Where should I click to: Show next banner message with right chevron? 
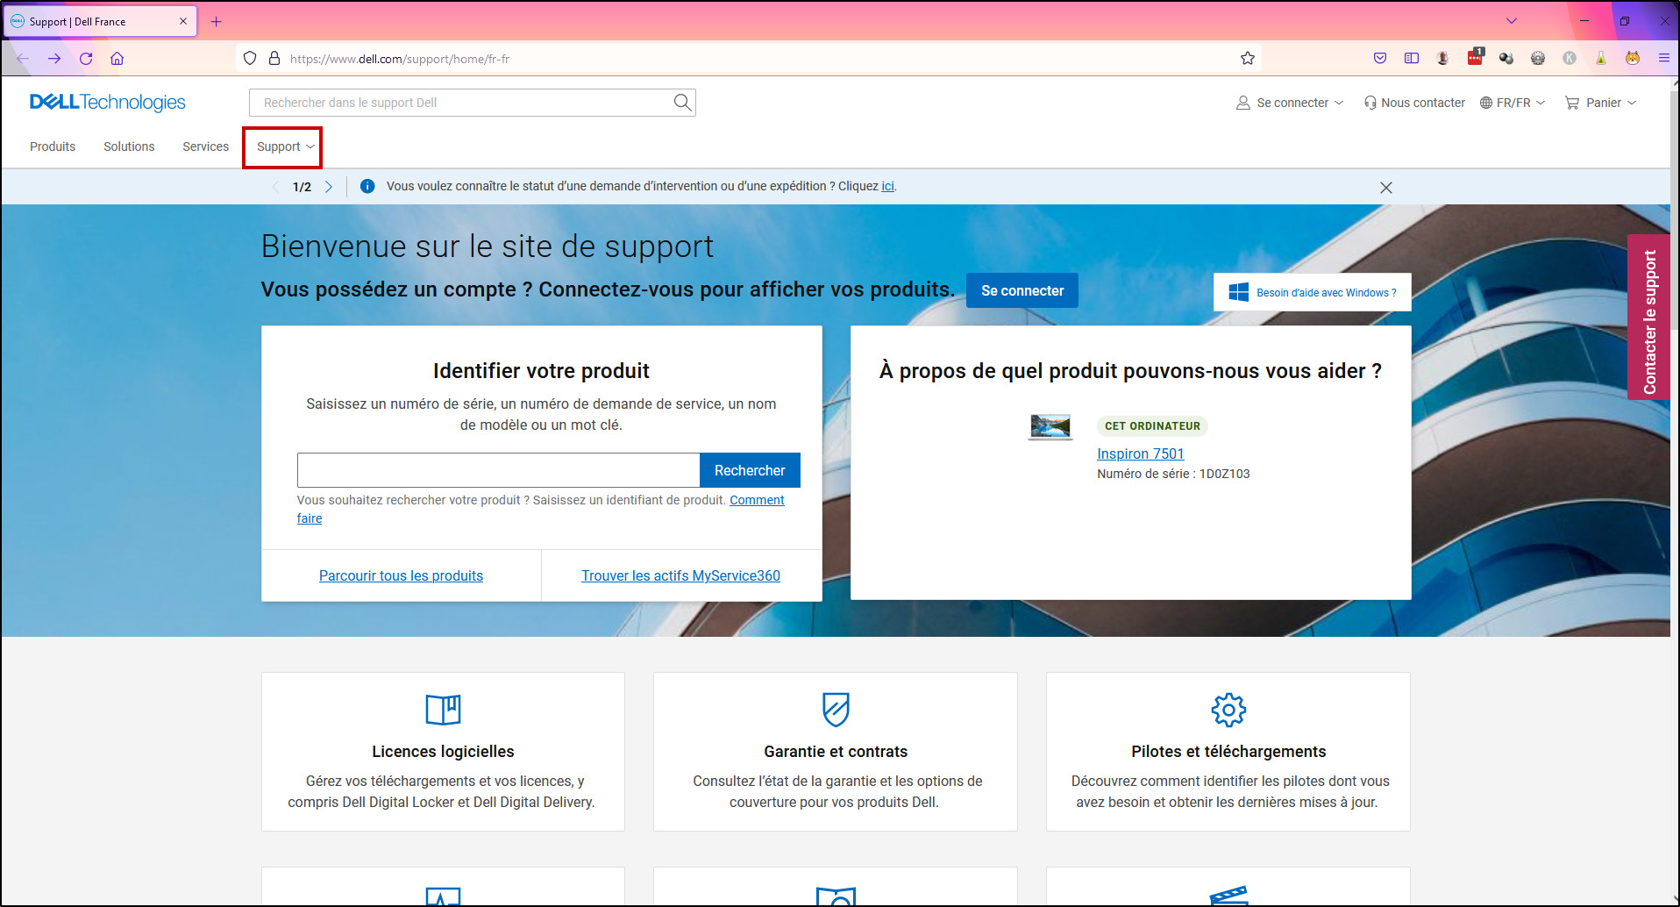pyautogui.click(x=329, y=187)
